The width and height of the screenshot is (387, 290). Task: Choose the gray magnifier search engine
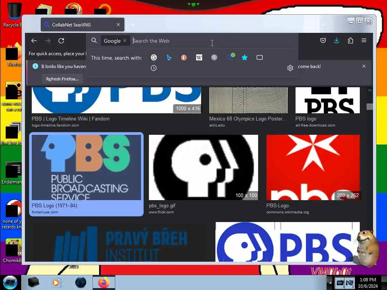click(x=214, y=57)
